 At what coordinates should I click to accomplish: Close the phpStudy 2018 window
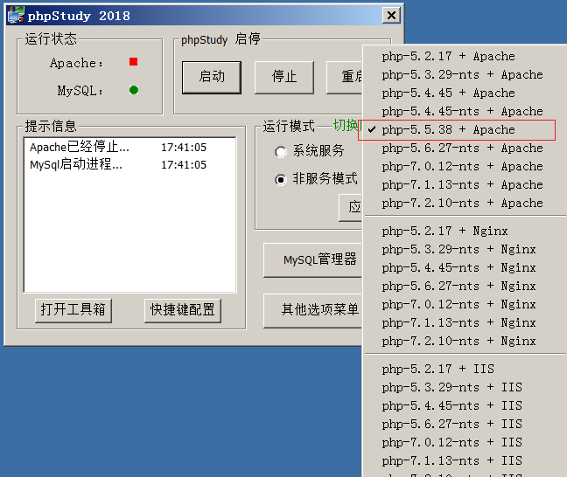(391, 16)
